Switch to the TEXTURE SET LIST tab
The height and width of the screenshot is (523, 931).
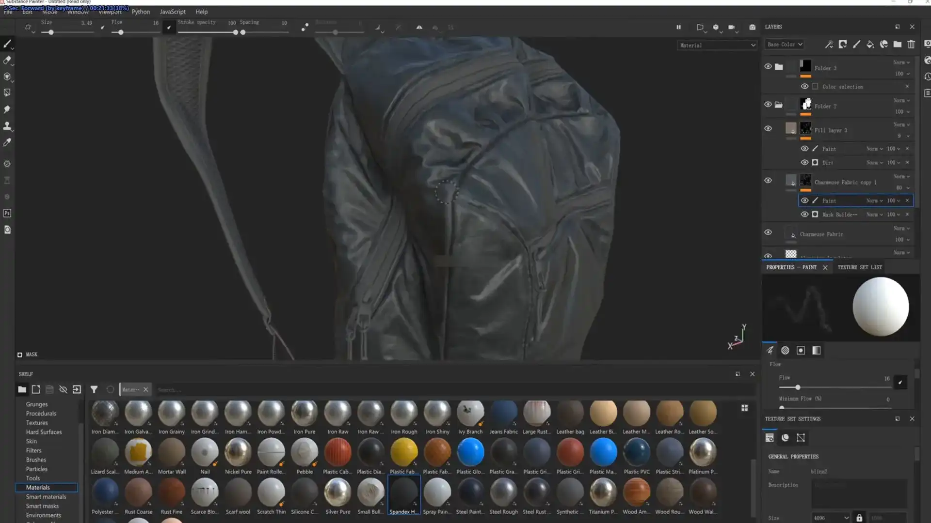click(x=860, y=267)
